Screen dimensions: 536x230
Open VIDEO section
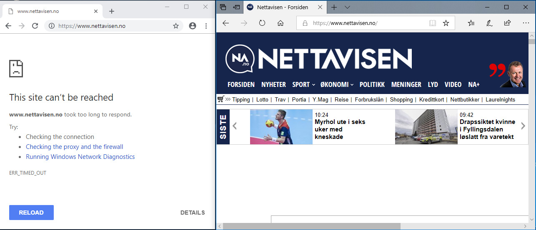(453, 84)
